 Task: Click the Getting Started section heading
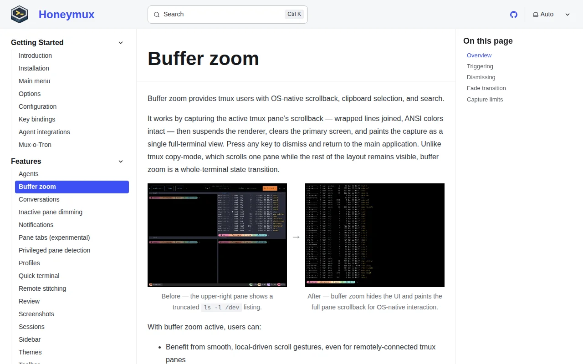point(37,43)
